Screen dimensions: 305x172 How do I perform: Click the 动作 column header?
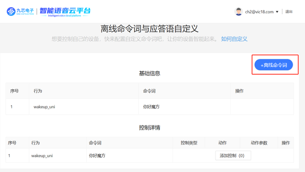[223, 143]
